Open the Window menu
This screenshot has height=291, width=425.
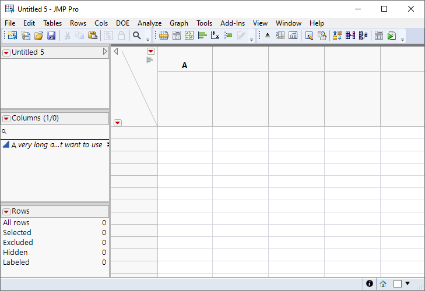pyautogui.click(x=289, y=23)
